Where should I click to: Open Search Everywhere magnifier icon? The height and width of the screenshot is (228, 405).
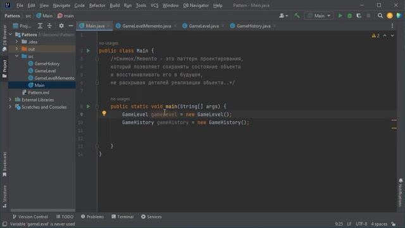pos(380,16)
